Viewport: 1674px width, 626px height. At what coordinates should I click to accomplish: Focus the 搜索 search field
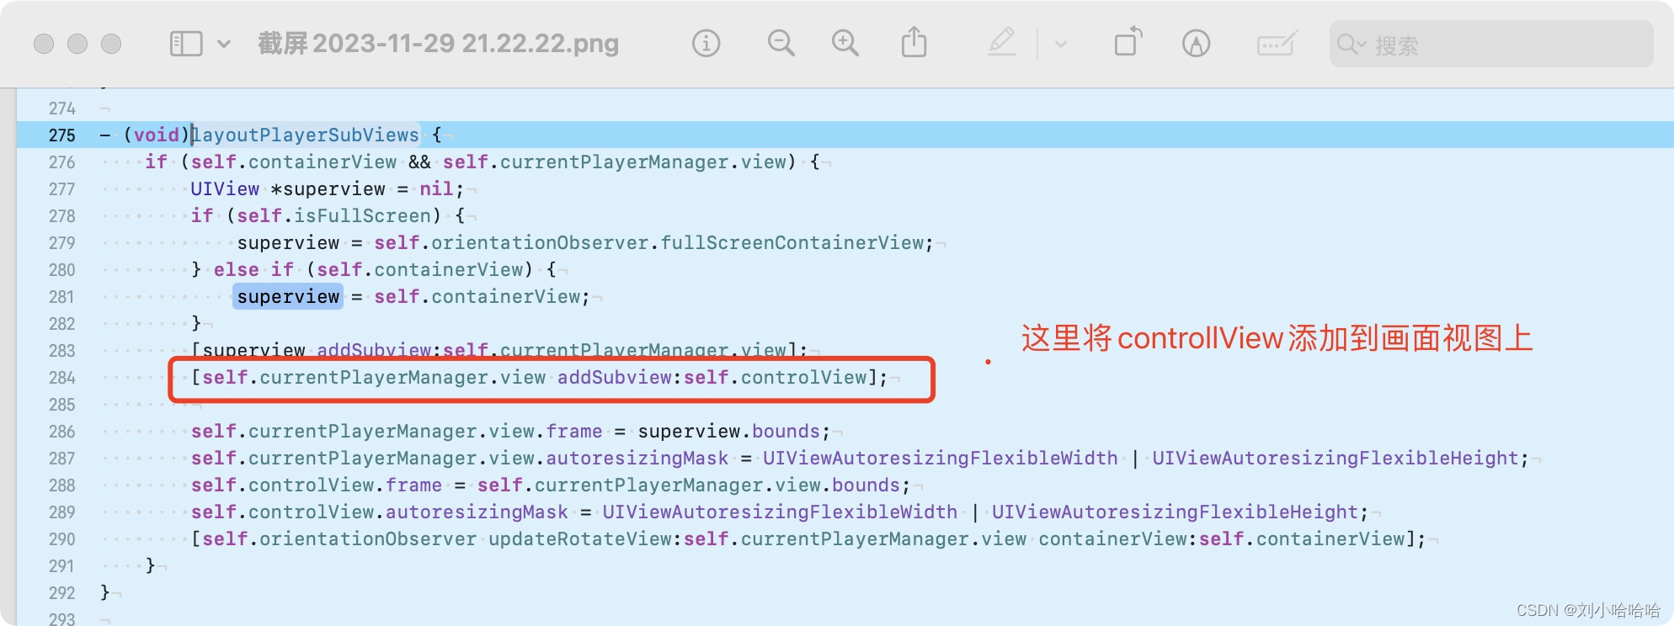tap(1491, 44)
